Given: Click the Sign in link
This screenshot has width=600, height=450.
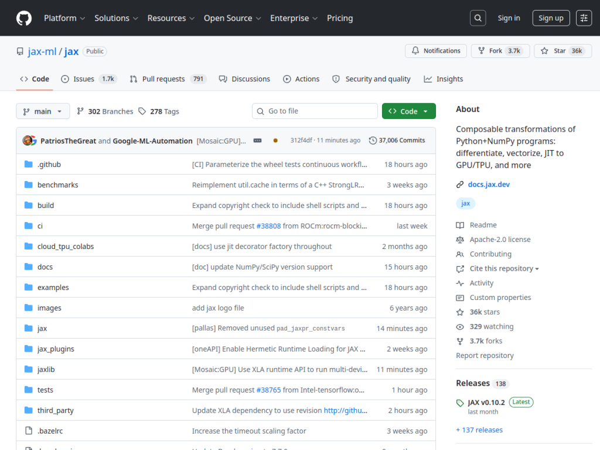Looking at the screenshot, I should point(509,18).
